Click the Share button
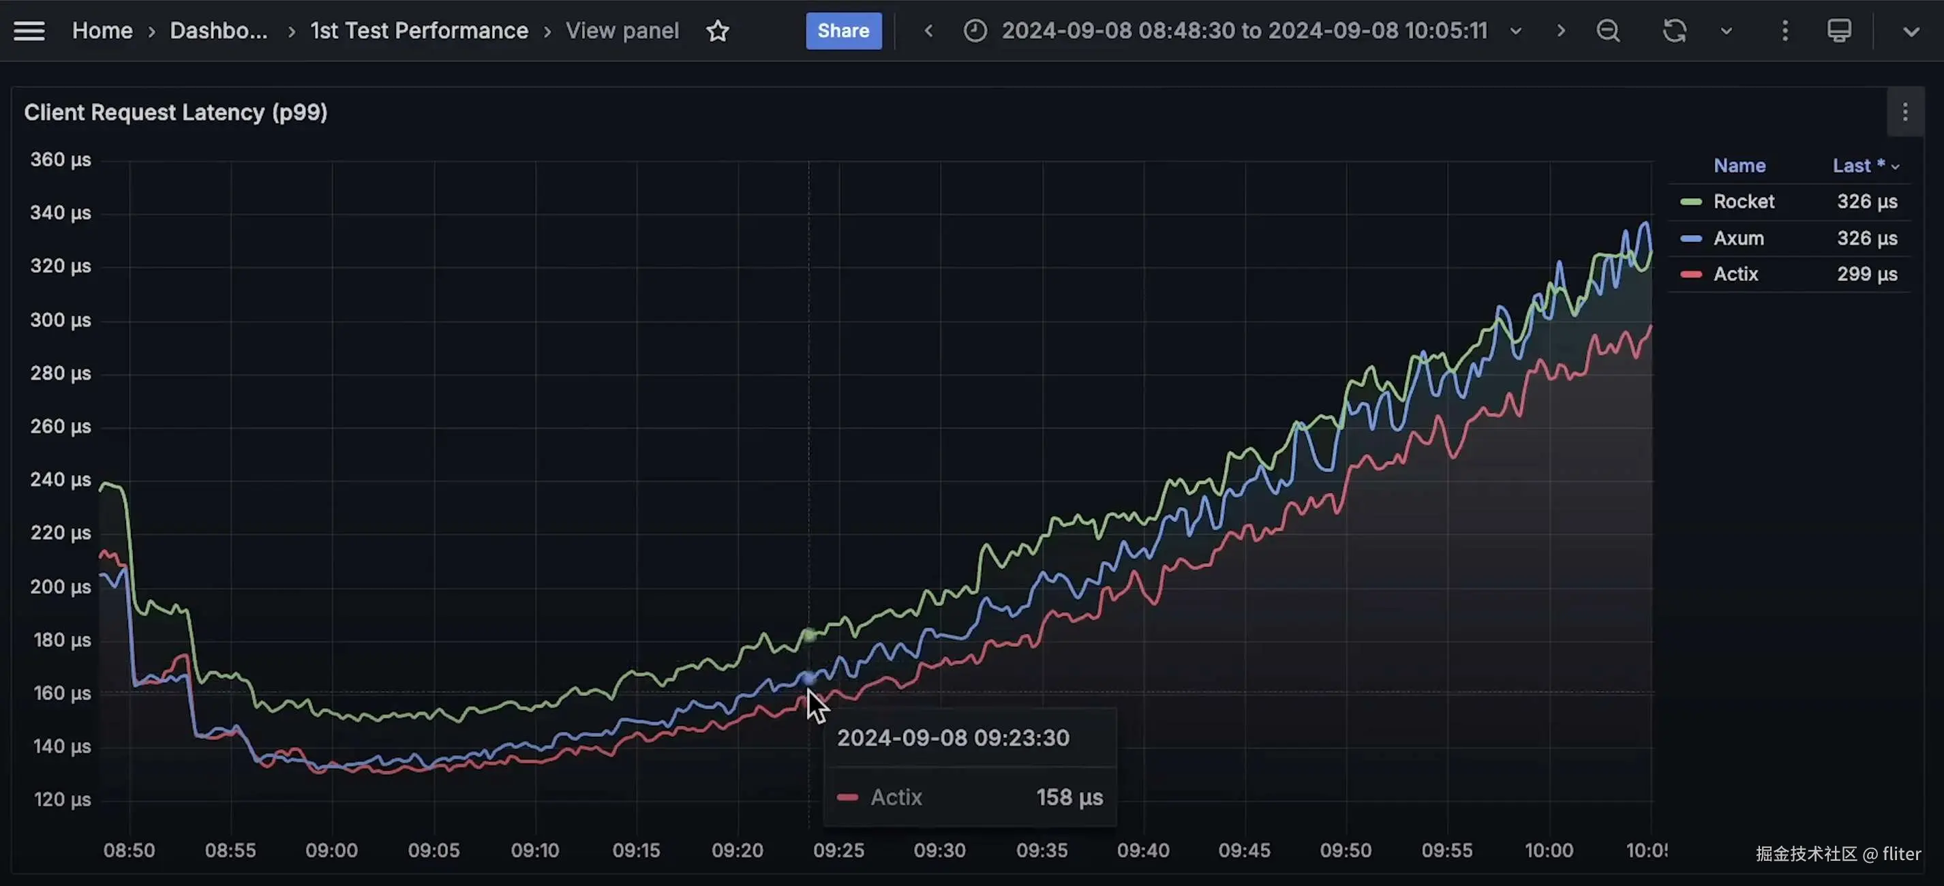1944x886 pixels. point(843,31)
